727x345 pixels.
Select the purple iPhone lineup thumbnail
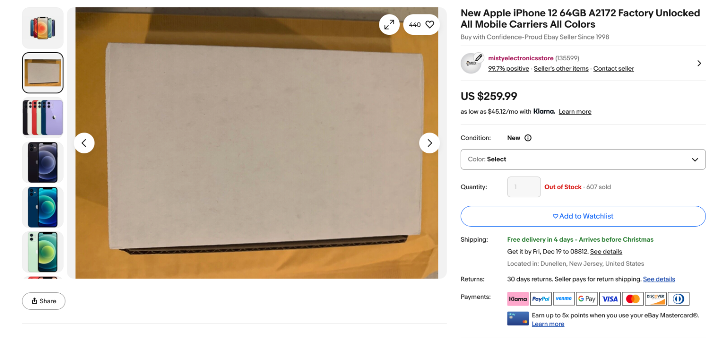click(43, 118)
